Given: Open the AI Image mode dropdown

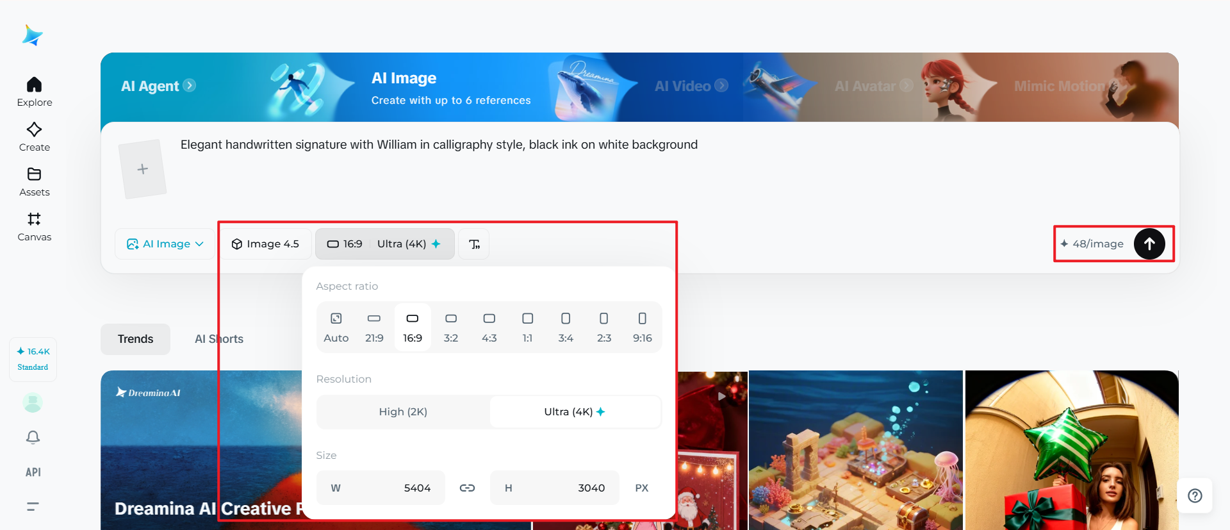Looking at the screenshot, I should coord(165,244).
